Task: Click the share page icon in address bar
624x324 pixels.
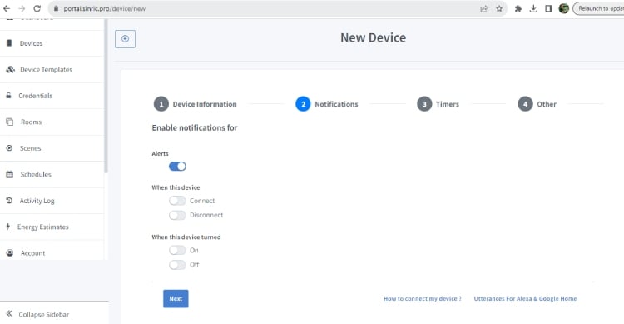Action: coord(484,9)
